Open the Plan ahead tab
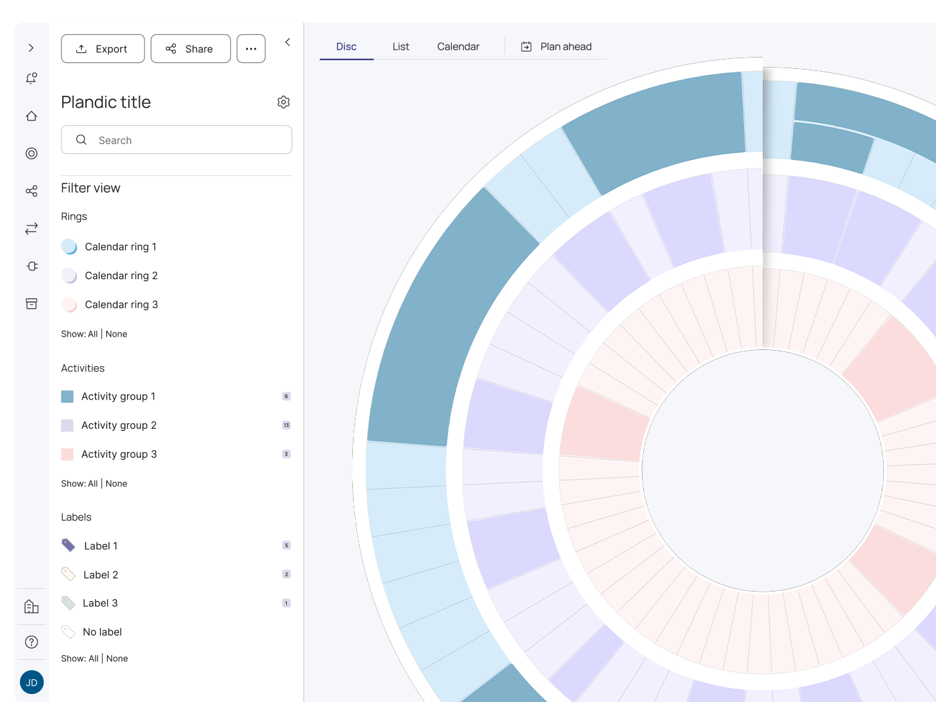936x702 pixels. 556,46
